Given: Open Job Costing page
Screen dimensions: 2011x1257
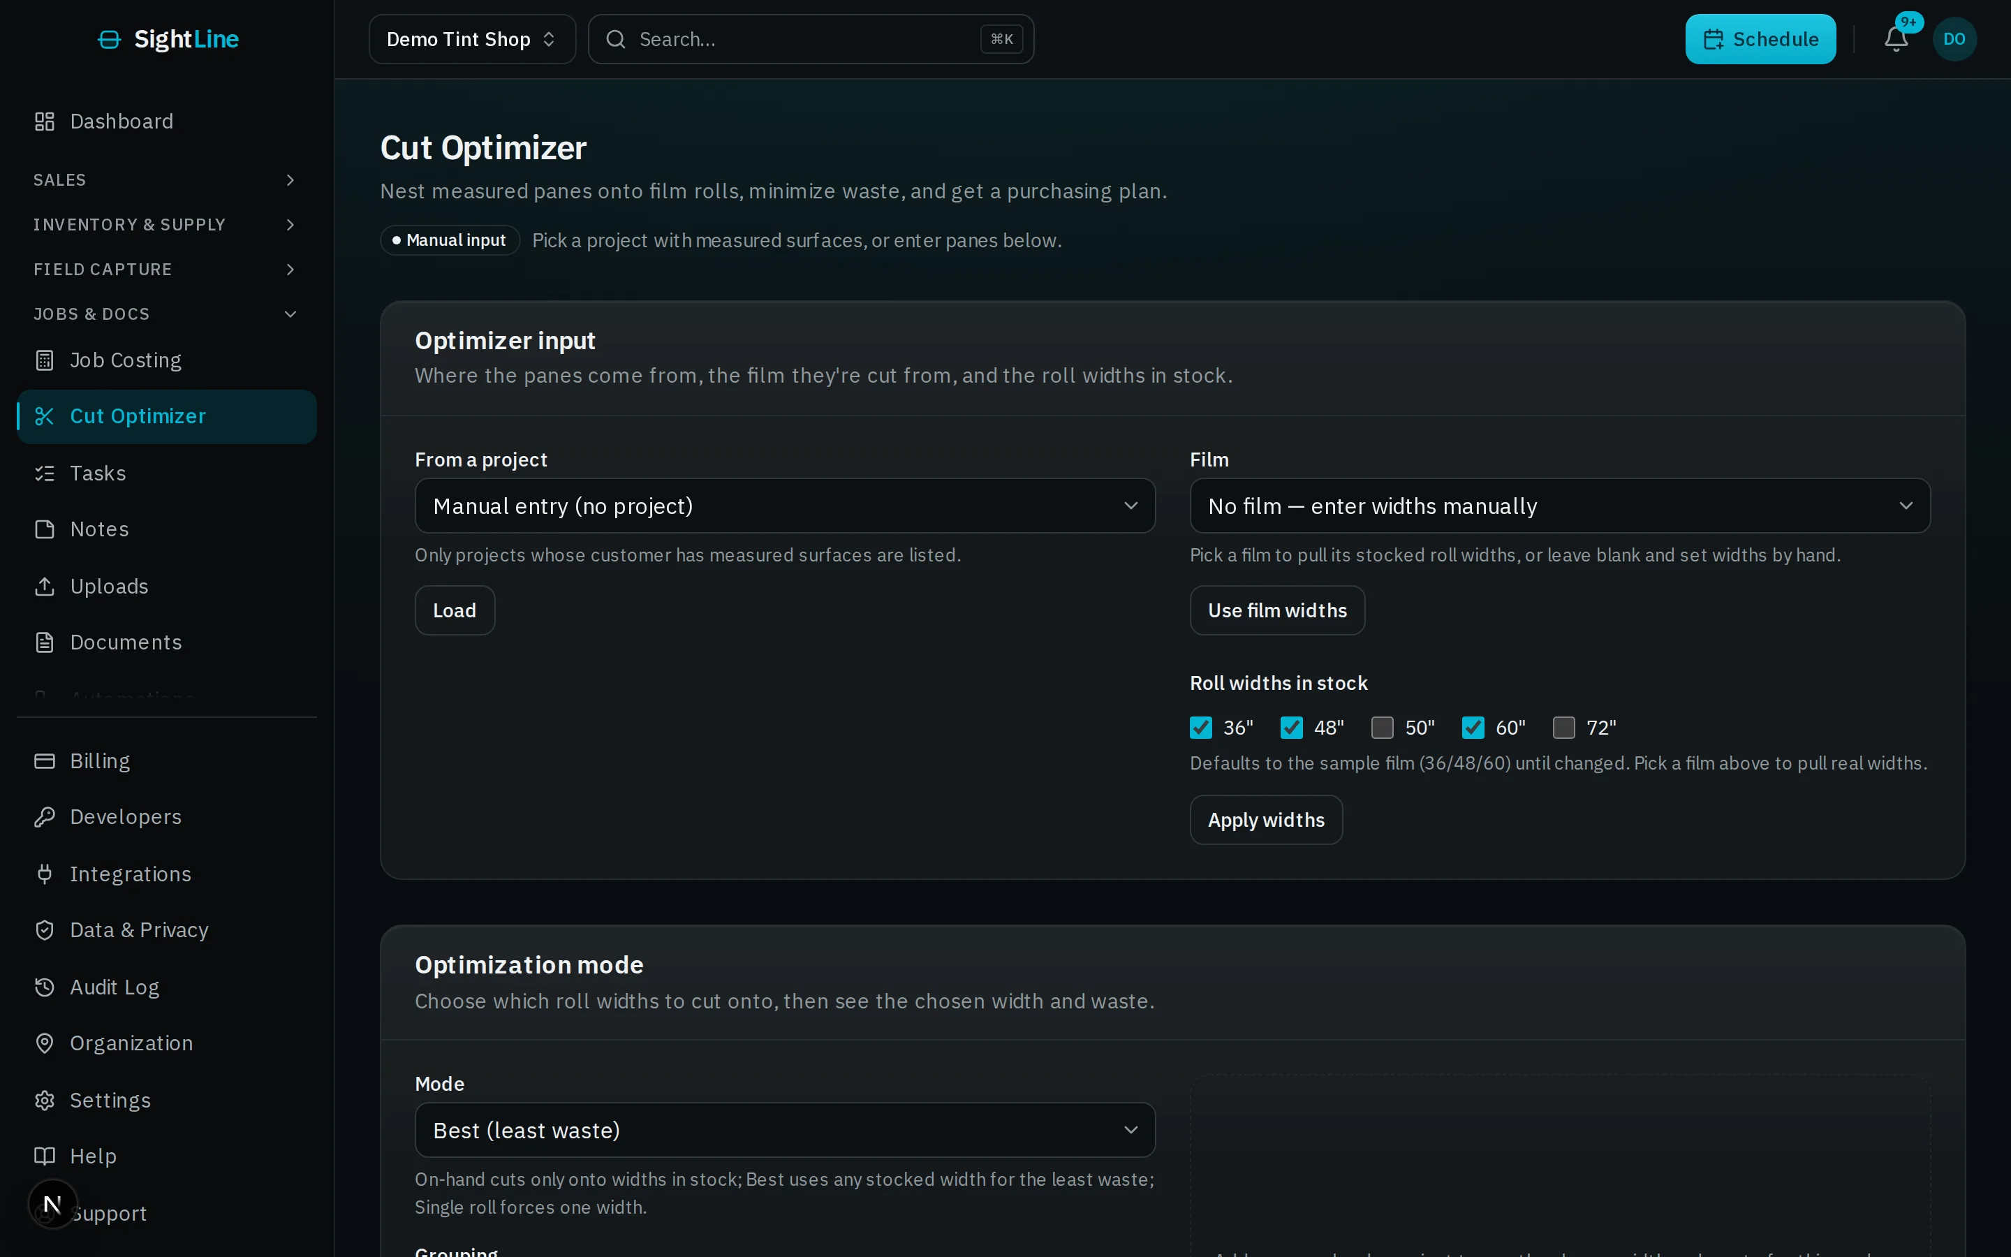Looking at the screenshot, I should point(166,360).
